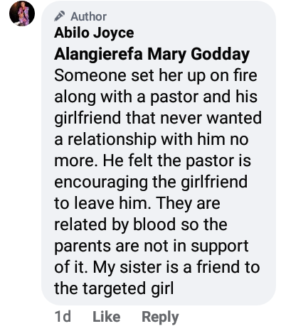The width and height of the screenshot is (281, 331).
Task: Click the line "encouraging the girlfriend"
Action: 151,183
